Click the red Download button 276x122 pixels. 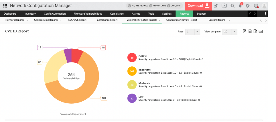198,6
